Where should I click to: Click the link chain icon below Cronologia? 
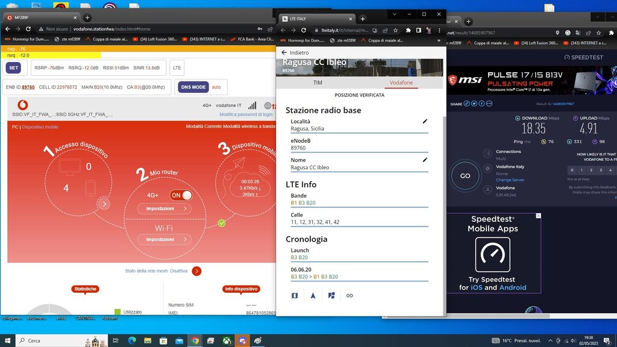349,295
